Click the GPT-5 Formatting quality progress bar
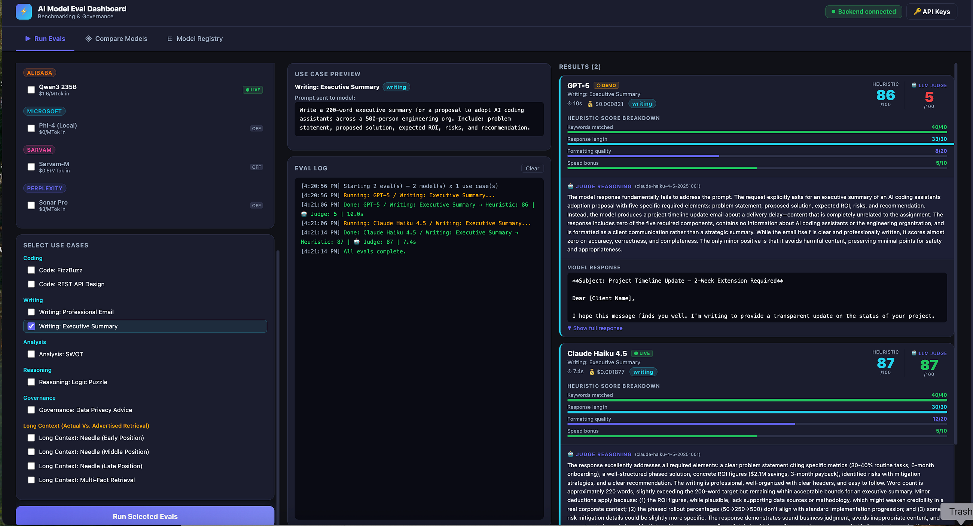973x526 pixels. (x=757, y=156)
